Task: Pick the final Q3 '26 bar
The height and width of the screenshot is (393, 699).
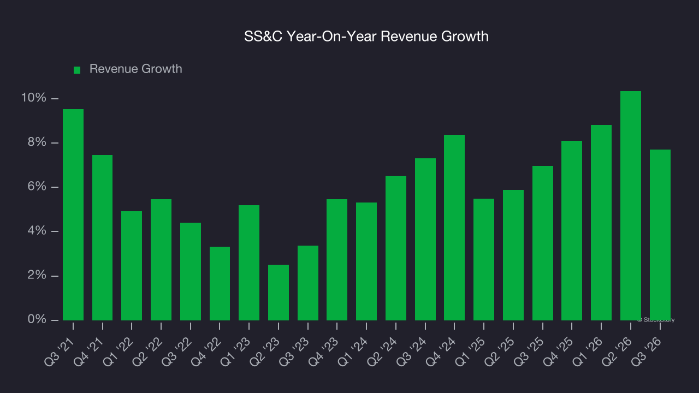Action: [660, 235]
